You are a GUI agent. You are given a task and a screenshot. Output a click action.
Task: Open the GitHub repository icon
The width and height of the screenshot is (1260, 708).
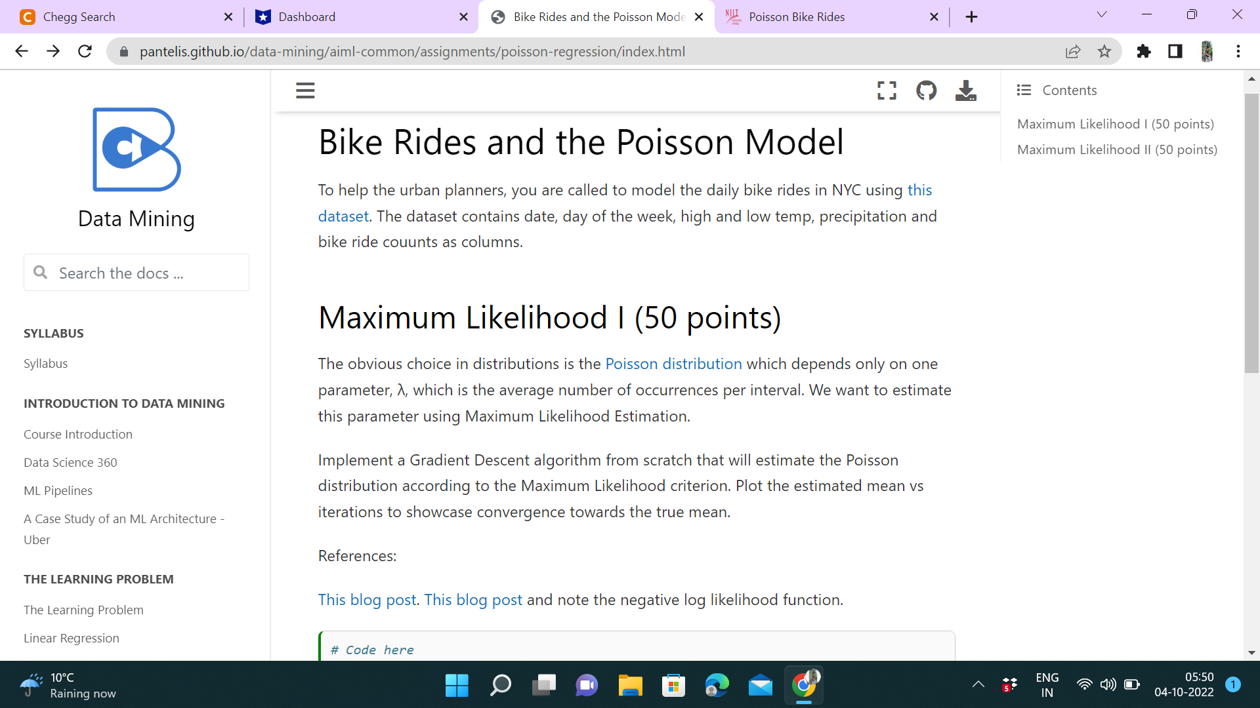[x=927, y=90]
